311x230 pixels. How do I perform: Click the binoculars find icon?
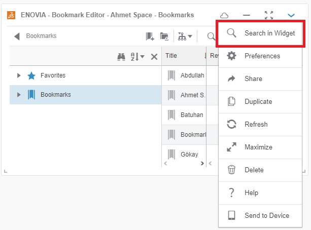tap(121, 56)
